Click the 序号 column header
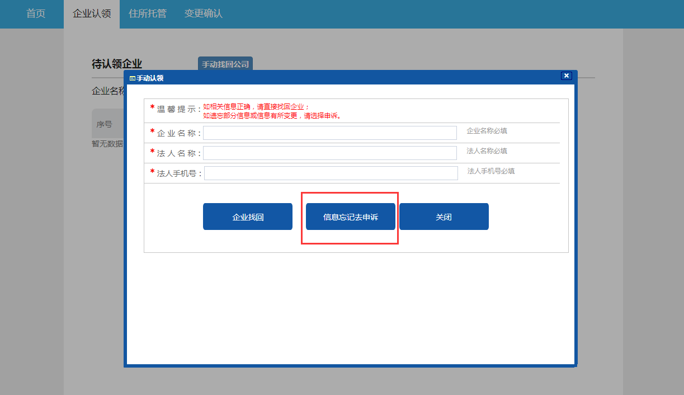This screenshot has width=684, height=395. [104, 124]
